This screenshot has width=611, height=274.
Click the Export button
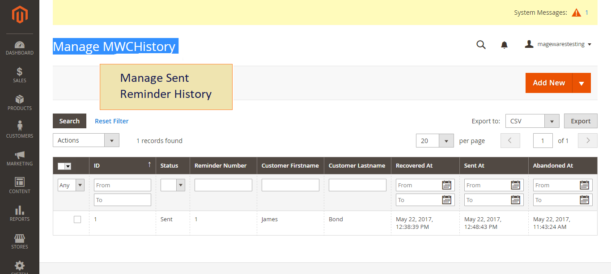[x=581, y=121]
